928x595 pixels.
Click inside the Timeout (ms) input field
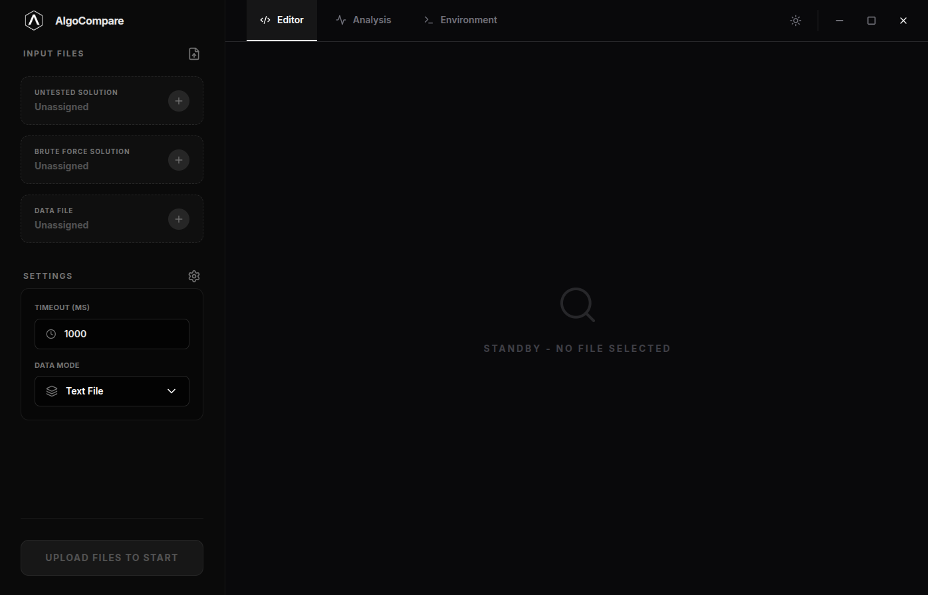click(x=112, y=334)
